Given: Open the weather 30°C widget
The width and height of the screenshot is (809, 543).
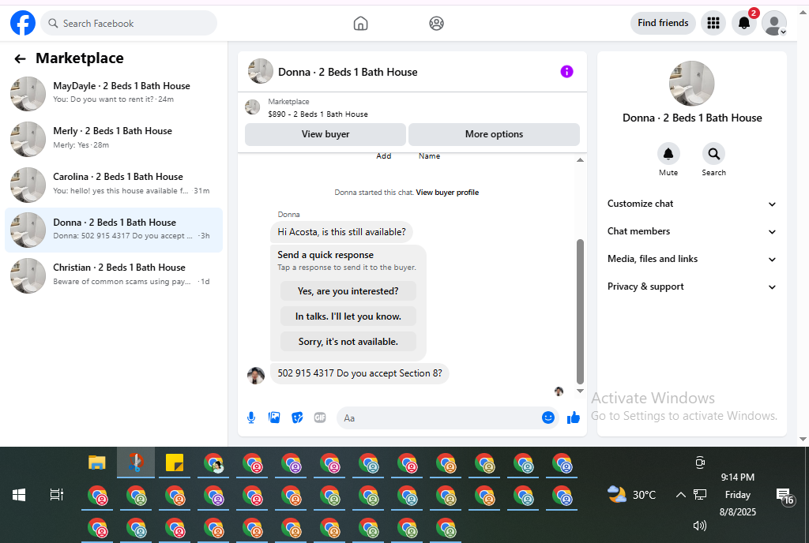Looking at the screenshot, I should coord(631,495).
